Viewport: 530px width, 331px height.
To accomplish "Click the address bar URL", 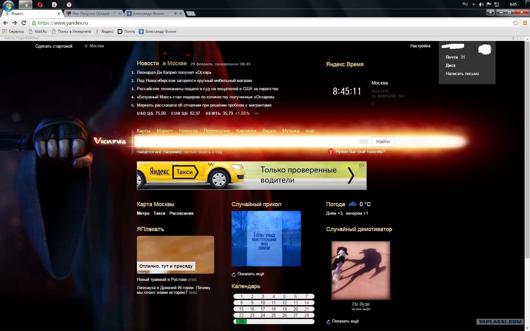I will point(63,23).
